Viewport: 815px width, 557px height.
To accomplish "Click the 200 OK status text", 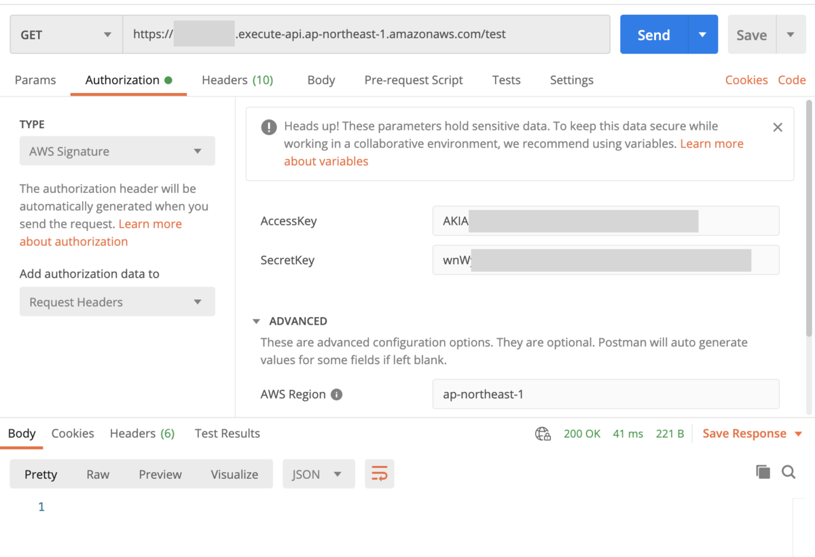I will [x=582, y=433].
